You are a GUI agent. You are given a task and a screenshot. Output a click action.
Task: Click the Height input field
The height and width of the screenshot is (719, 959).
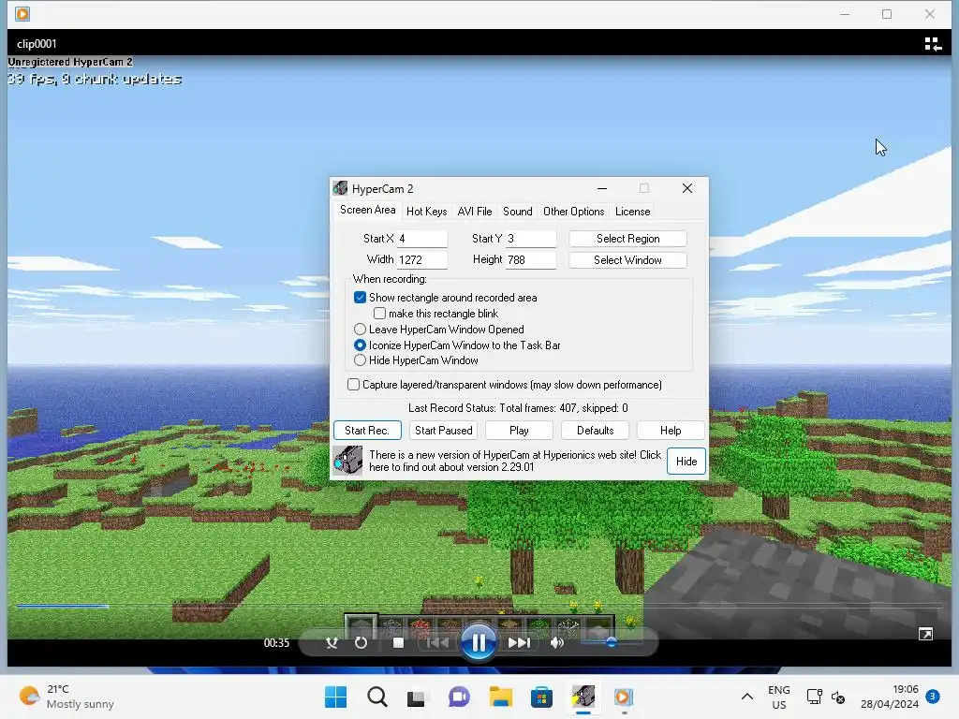531,260
